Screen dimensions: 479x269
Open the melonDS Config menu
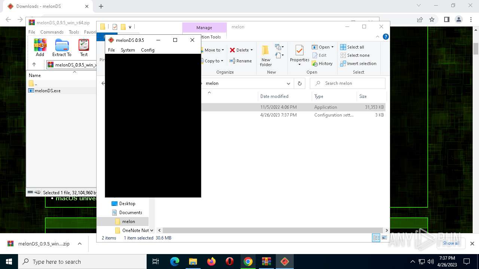tap(147, 50)
